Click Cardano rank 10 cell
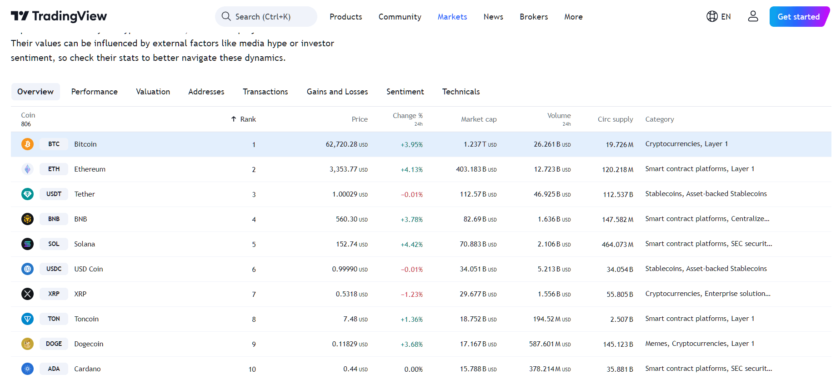Screen dimensions: 836x379 click(x=252, y=369)
